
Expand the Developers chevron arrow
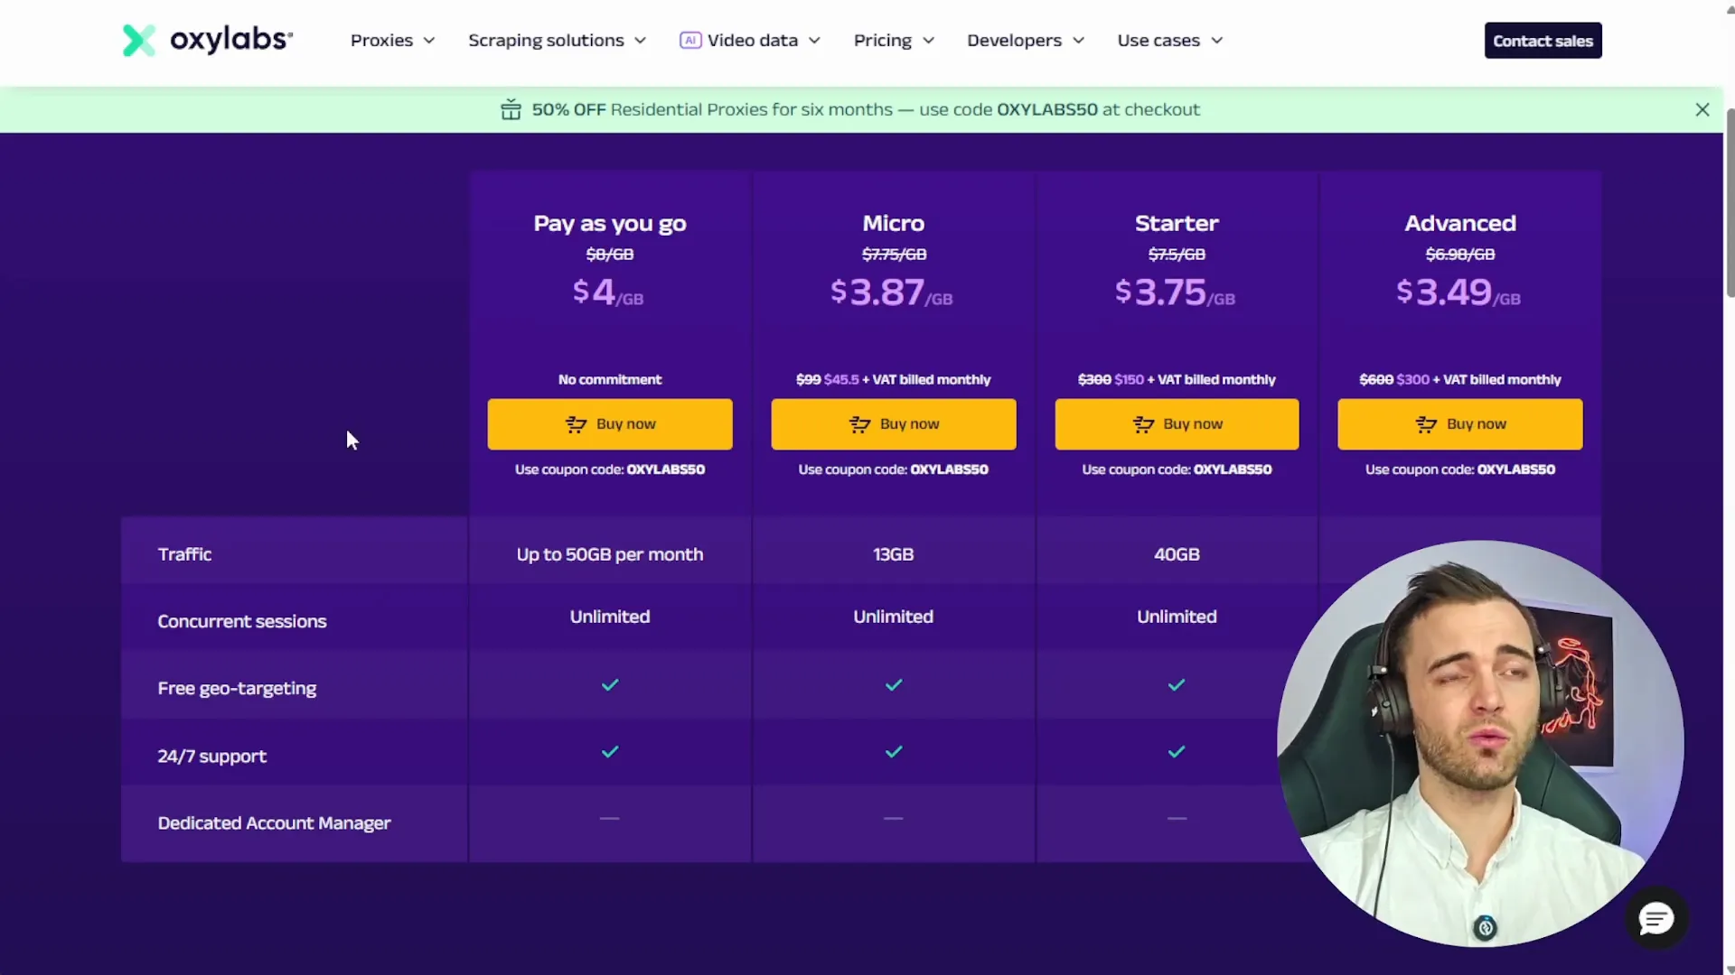(1078, 41)
